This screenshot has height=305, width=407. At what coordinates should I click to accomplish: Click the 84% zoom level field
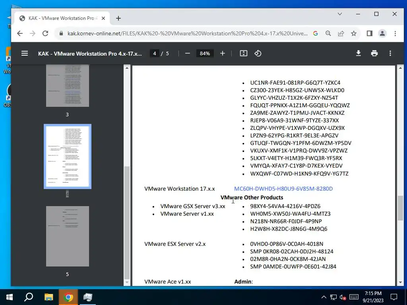coord(205,54)
